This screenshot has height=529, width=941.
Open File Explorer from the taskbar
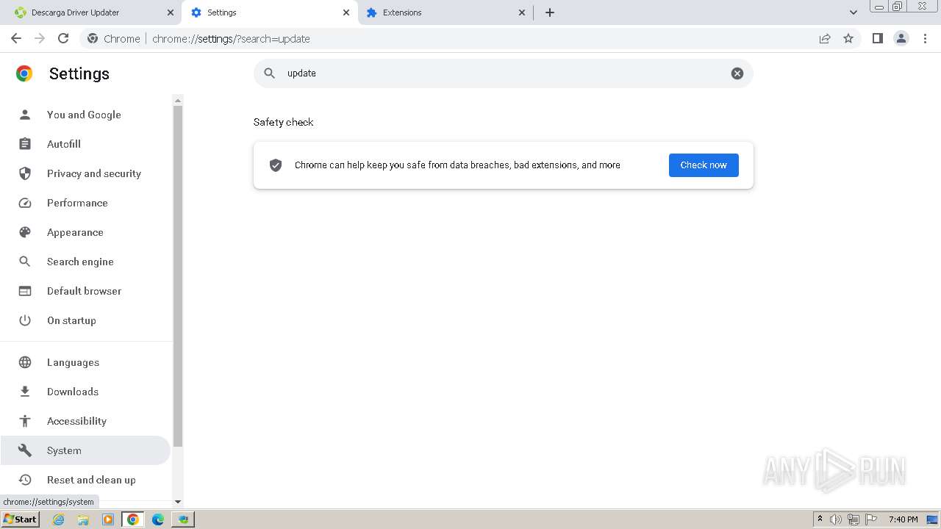tap(83, 519)
